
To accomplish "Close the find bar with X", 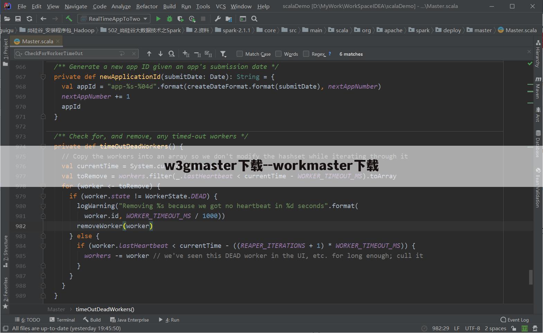I will 529,52.
